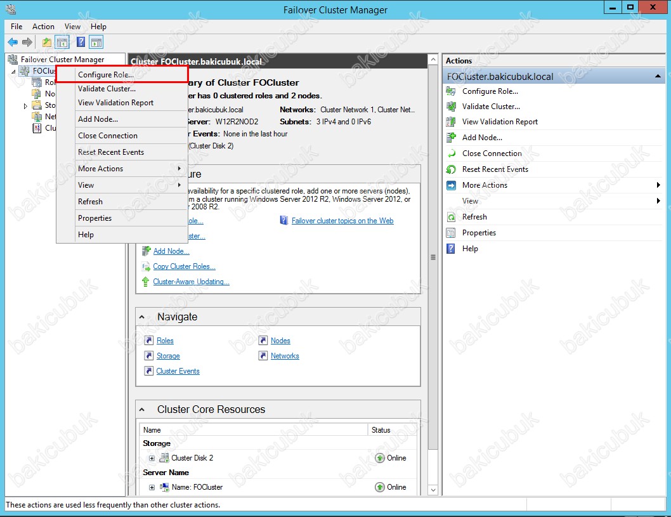
Task: Expand the Storage tree node arrow
Action: pos(25,105)
